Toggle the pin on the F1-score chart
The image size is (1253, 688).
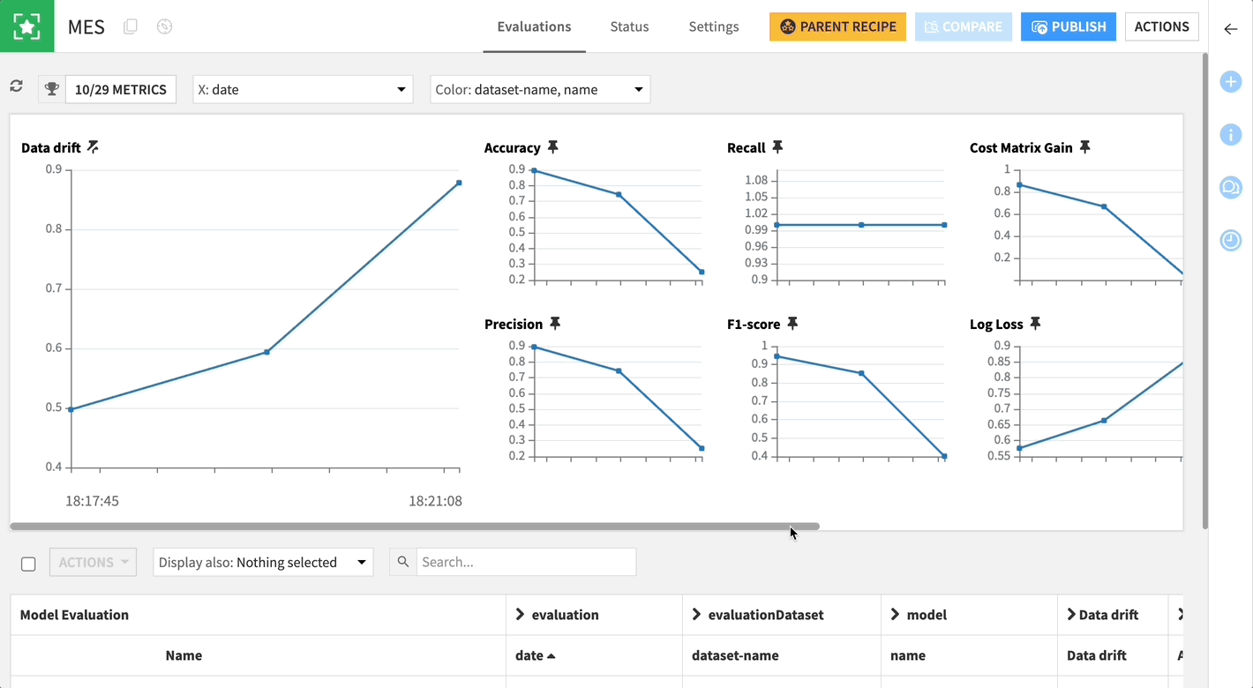[792, 324]
